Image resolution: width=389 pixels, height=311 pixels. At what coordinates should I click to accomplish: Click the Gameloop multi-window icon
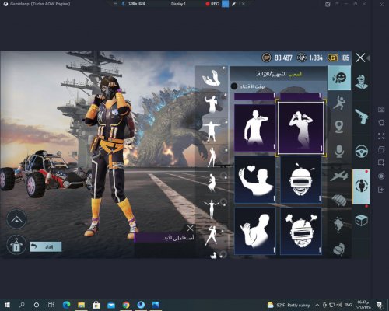381,149
